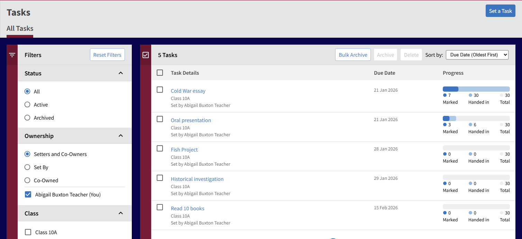
Task: Select the Active status radio button
Action: tap(27, 105)
